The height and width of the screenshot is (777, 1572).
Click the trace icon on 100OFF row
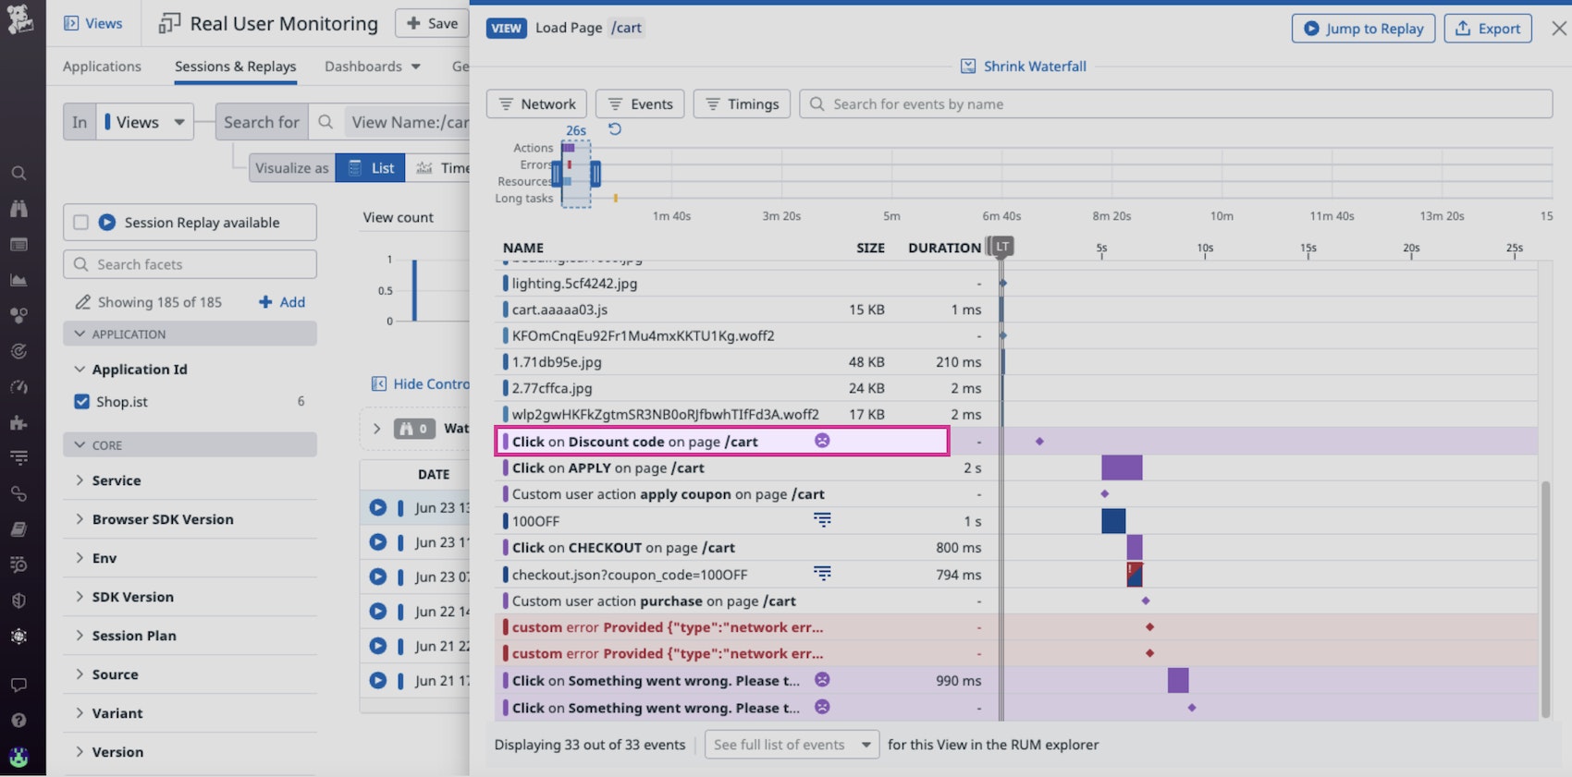tap(821, 520)
